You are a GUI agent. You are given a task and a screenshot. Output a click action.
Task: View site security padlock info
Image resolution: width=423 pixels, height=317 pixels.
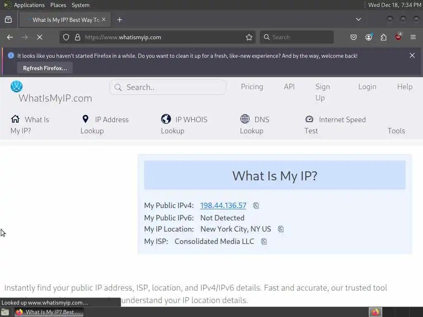tap(78, 37)
